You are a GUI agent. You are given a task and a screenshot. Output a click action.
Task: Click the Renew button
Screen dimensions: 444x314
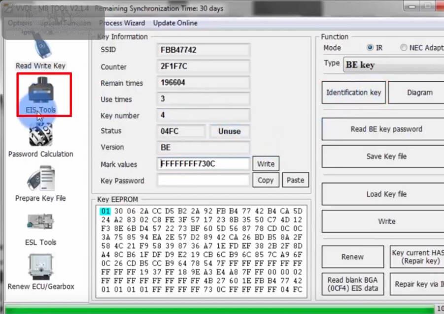coord(352,257)
